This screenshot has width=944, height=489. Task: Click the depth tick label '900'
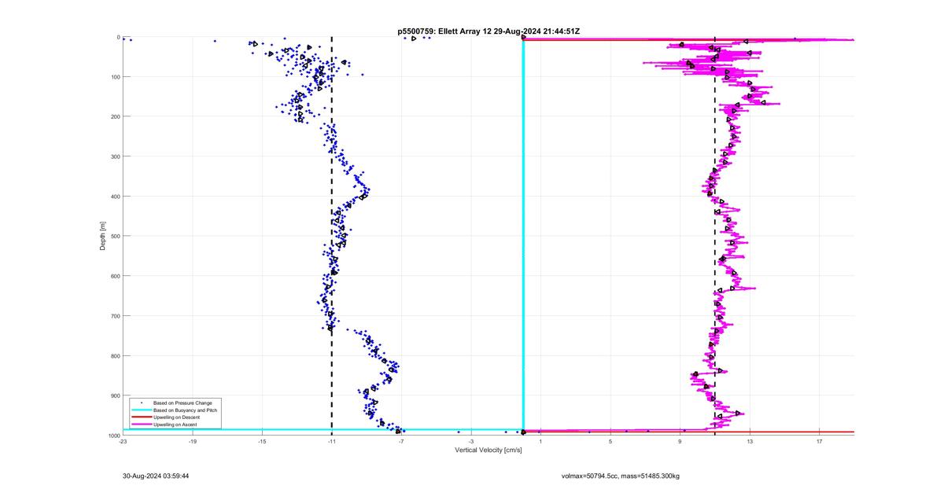click(114, 395)
